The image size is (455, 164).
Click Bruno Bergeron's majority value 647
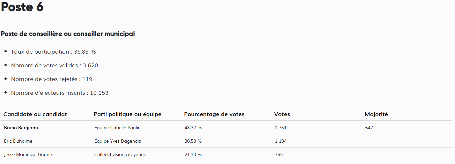(x=369, y=128)
